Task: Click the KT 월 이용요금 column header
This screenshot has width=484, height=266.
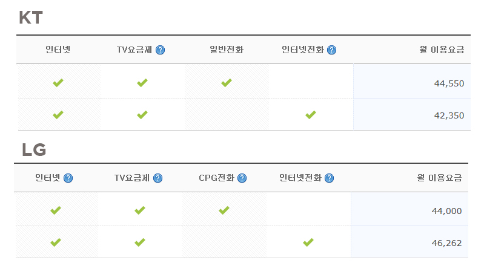Action: coord(441,50)
